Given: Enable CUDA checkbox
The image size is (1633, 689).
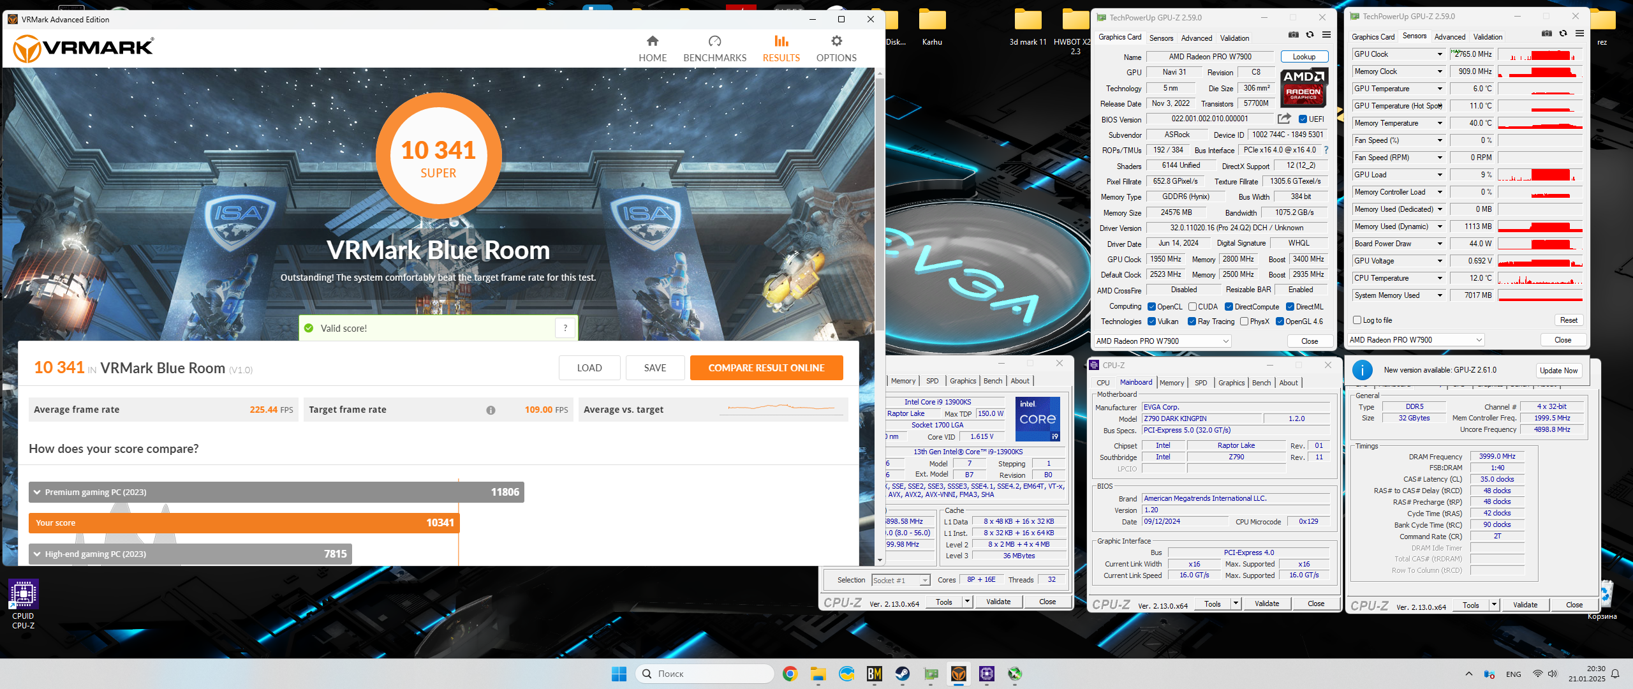Looking at the screenshot, I should (1192, 307).
